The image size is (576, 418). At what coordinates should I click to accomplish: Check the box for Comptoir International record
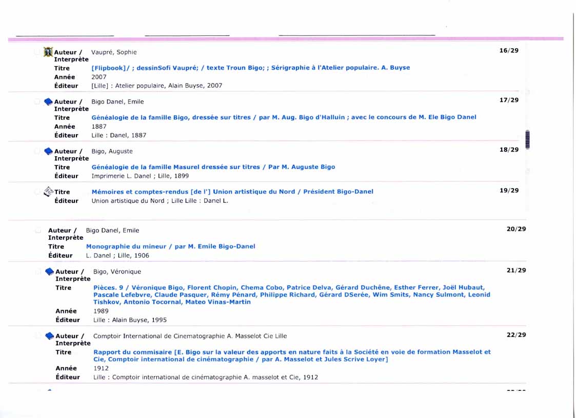coord(37,336)
